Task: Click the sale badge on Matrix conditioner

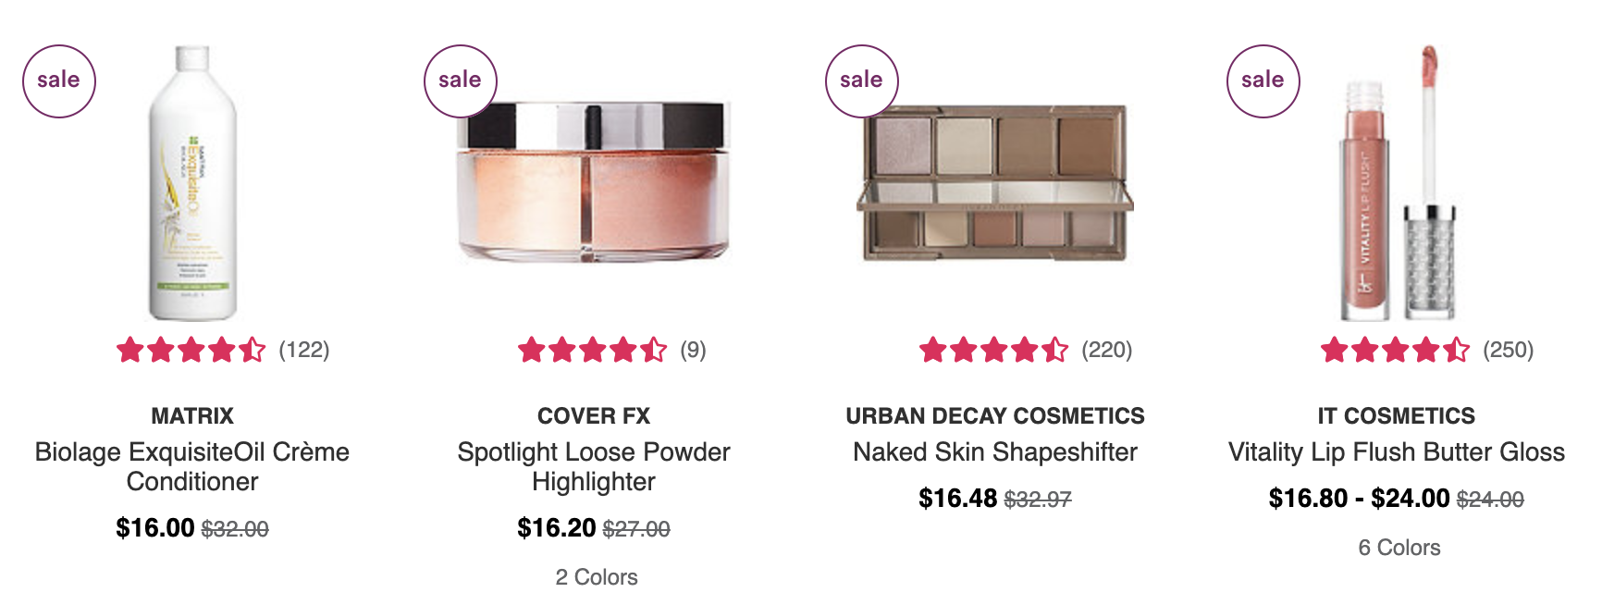Action: tap(58, 80)
